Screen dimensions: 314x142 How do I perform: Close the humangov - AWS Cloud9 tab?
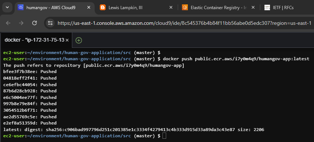89,8
